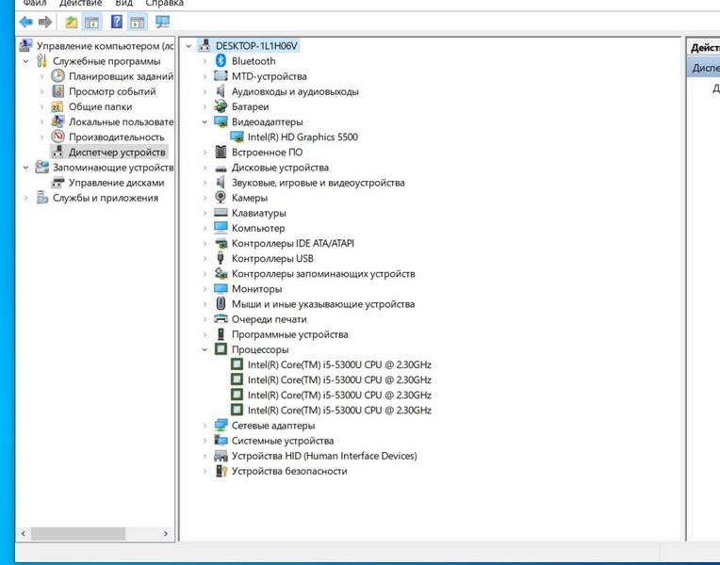Expand the Сетевые адаптеры category
The width and height of the screenshot is (720, 565).
point(205,426)
